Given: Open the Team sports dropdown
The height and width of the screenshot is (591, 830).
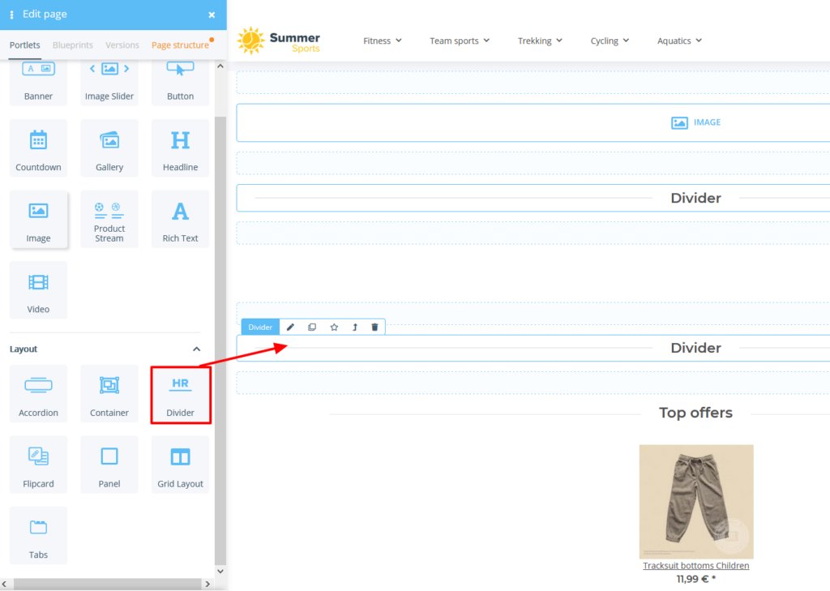Looking at the screenshot, I should tap(460, 40).
